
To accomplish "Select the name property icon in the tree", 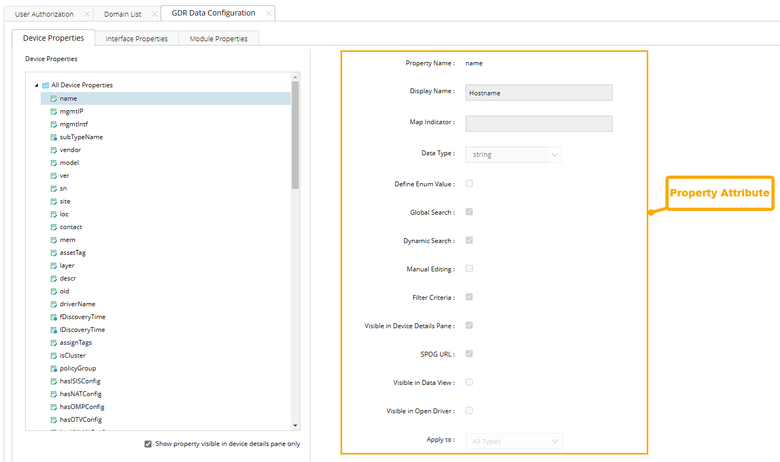I will point(54,98).
